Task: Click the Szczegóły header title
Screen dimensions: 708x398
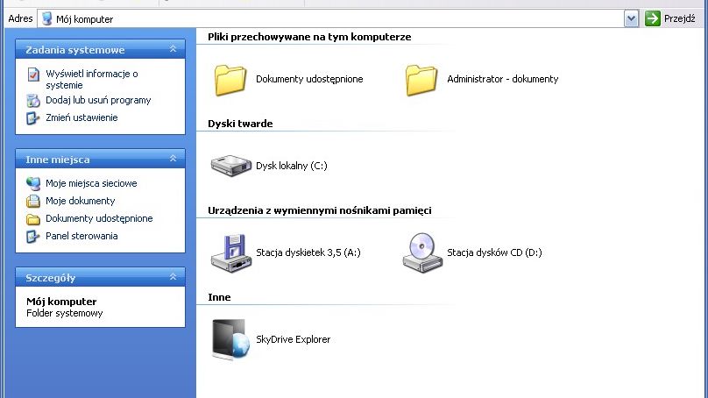Action: point(51,278)
